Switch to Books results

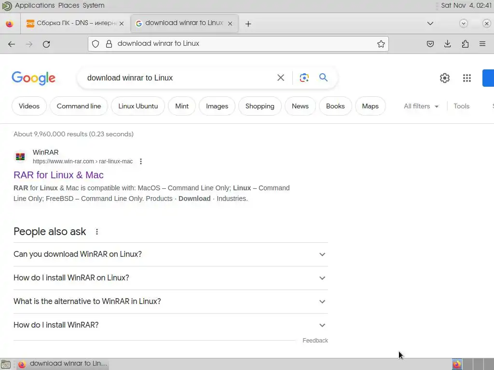tap(335, 106)
